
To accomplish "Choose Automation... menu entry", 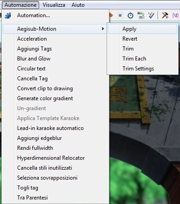I will point(56,15).
